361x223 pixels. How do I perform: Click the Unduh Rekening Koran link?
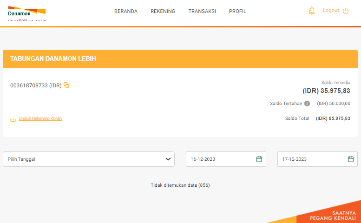tap(40, 118)
